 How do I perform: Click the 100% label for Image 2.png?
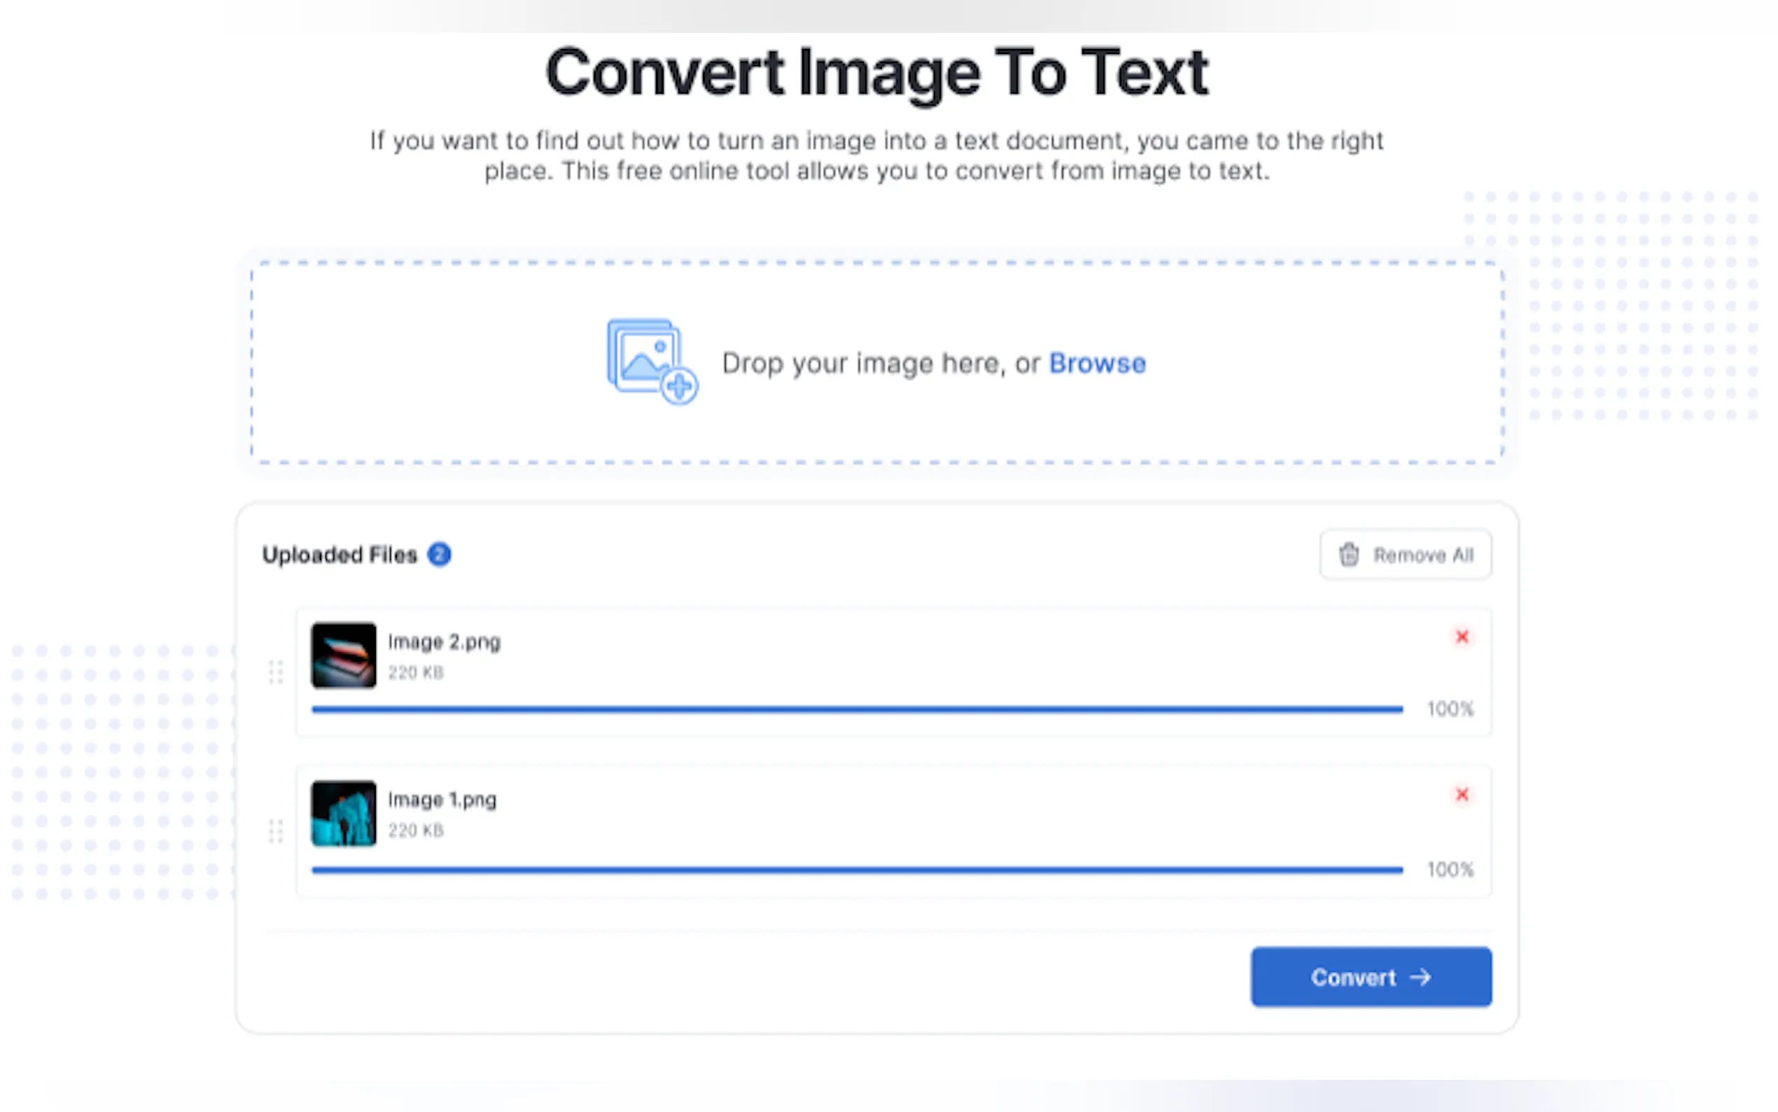coord(1450,709)
